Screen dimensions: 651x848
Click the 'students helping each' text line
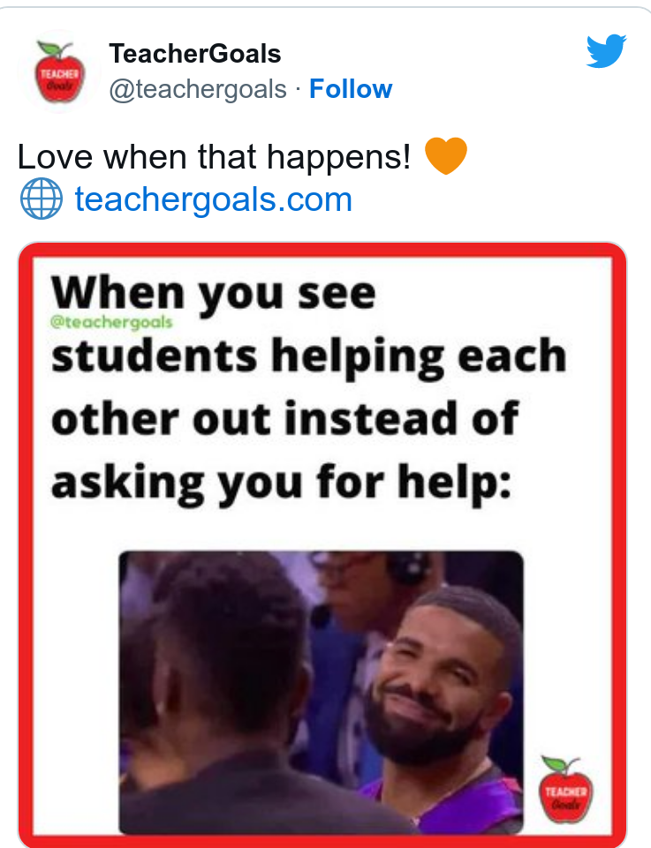pos(309,357)
